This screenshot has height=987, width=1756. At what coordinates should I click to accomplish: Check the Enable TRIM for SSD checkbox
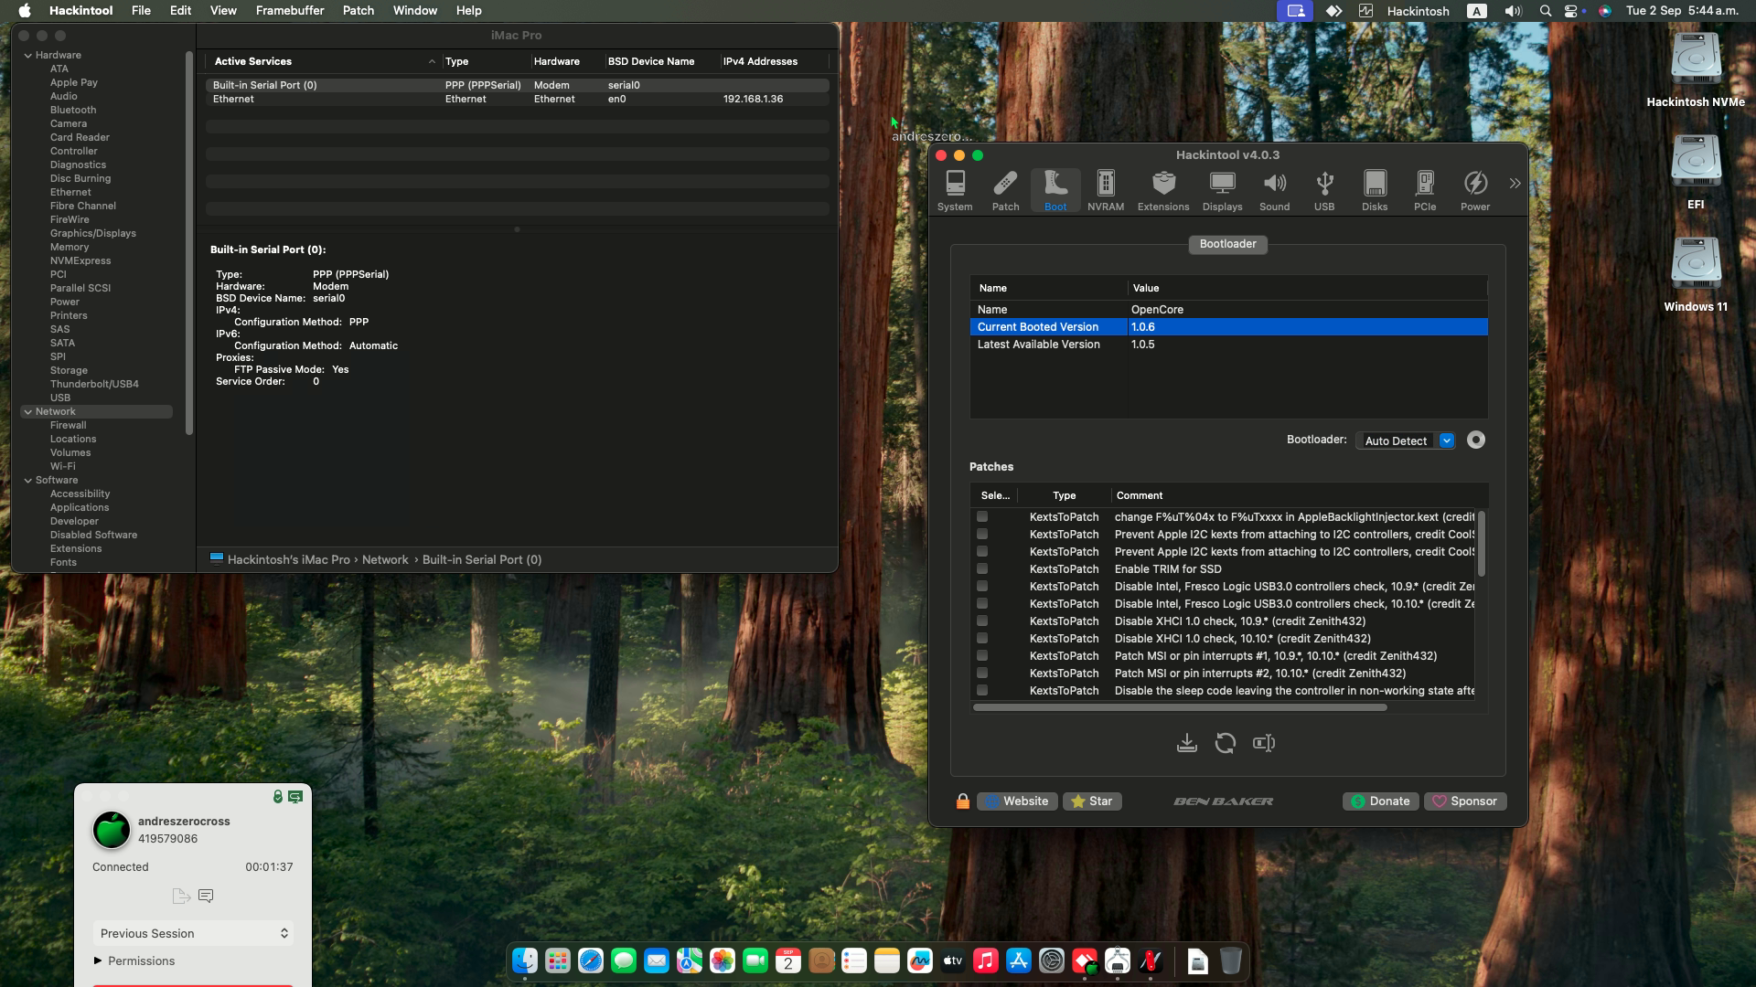click(x=982, y=568)
